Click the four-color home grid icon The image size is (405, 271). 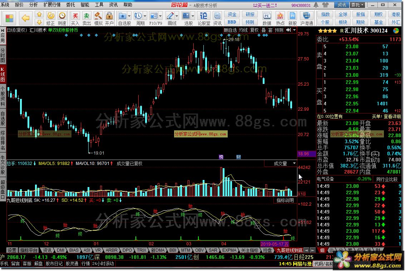(x=9, y=18)
